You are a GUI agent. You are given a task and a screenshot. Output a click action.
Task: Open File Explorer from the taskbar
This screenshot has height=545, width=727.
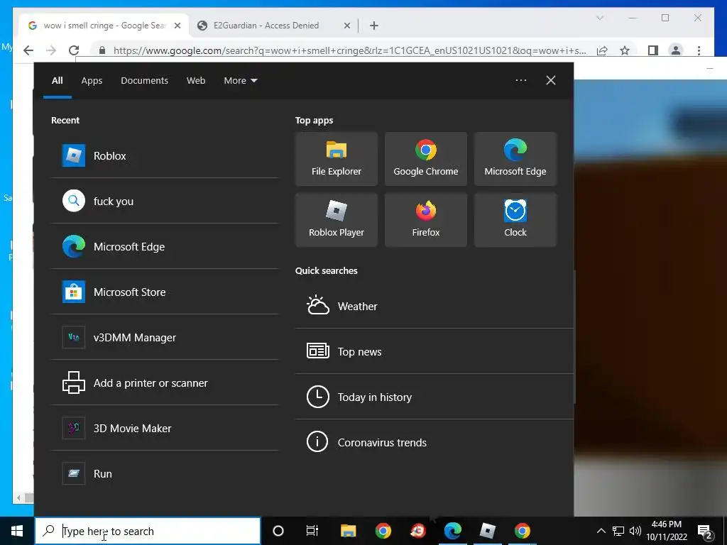348,531
